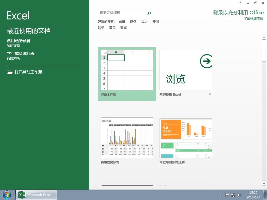The height and width of the screenshot is (200, 267).
Task: Click the search magnifier icon
Action: [149, 13]
